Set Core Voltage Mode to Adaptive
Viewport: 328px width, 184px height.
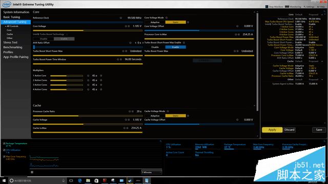click(155, 22)
